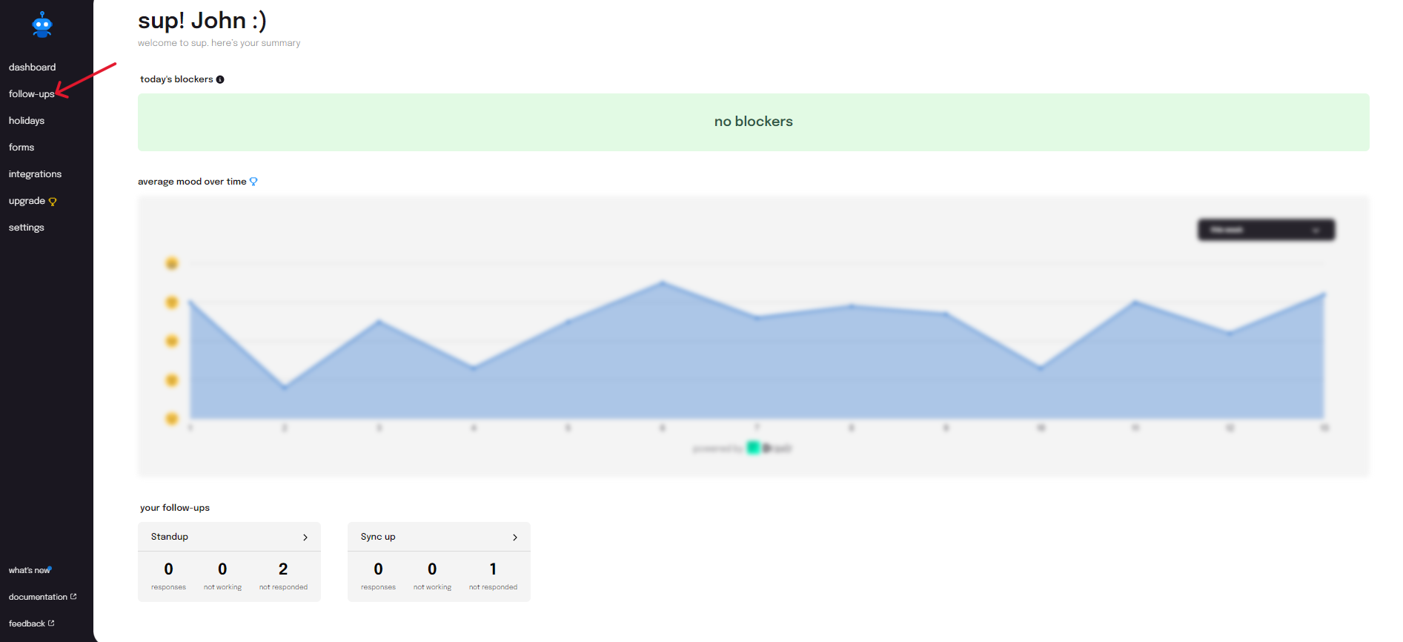Click the what's new notification dot
The image size is (1403, 642).
(x=50, y=569)
